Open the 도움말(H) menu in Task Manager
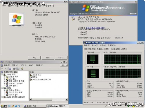Screen dimensions: 145x108 pyautogui.click(x=112, y=45)
